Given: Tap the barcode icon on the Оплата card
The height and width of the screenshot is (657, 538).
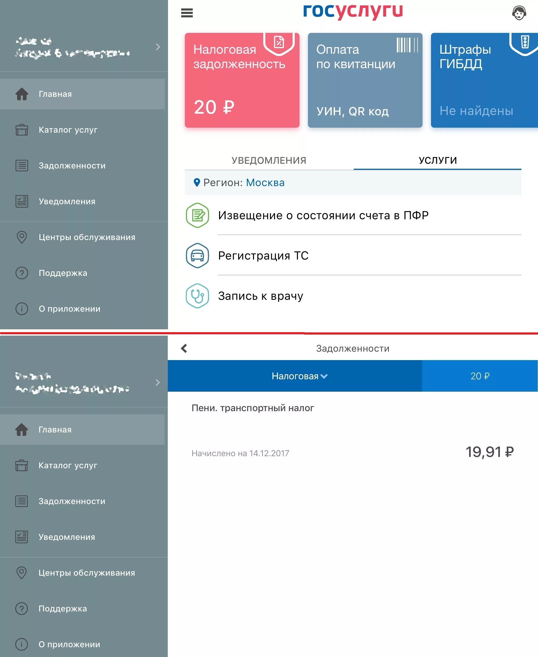Looking at the screenshot, I should (407, 45).
